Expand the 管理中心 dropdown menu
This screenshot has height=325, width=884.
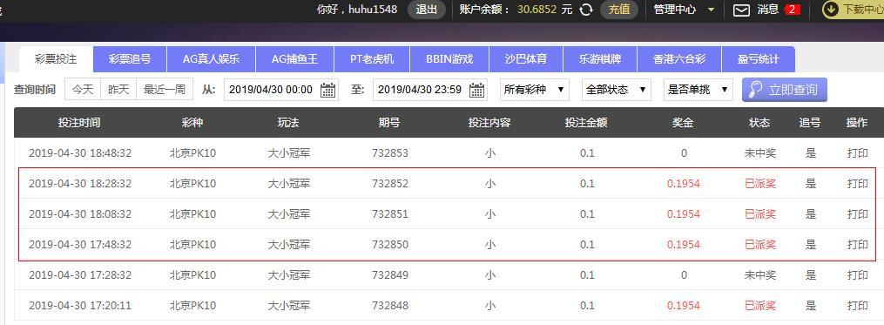(684, 10)
